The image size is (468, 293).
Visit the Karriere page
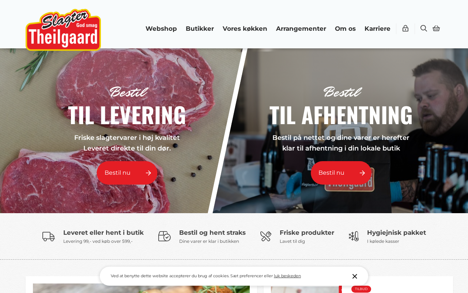pyautogui.click(x=377, y=29)
